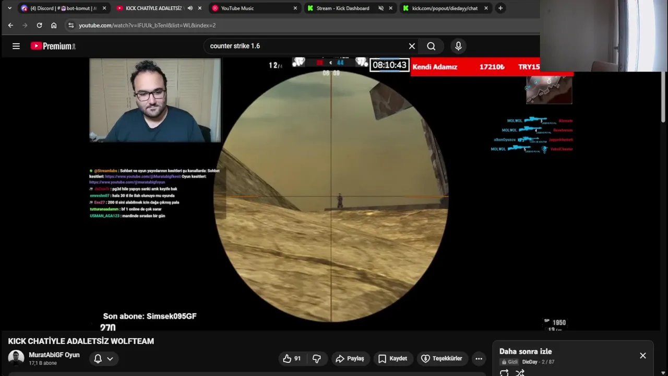
Task: Switch to kick.com popout chat tab
Action: coord(445,8)
